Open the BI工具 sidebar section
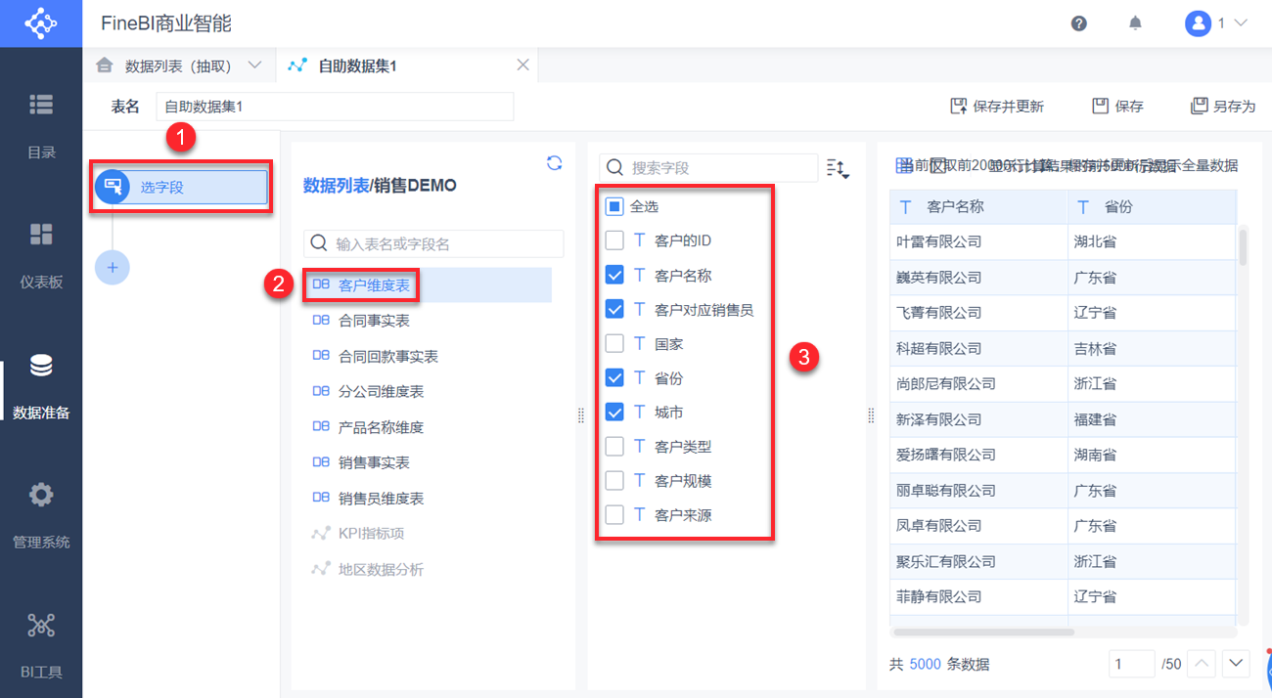1272x698 pixels. click(41, 645)
